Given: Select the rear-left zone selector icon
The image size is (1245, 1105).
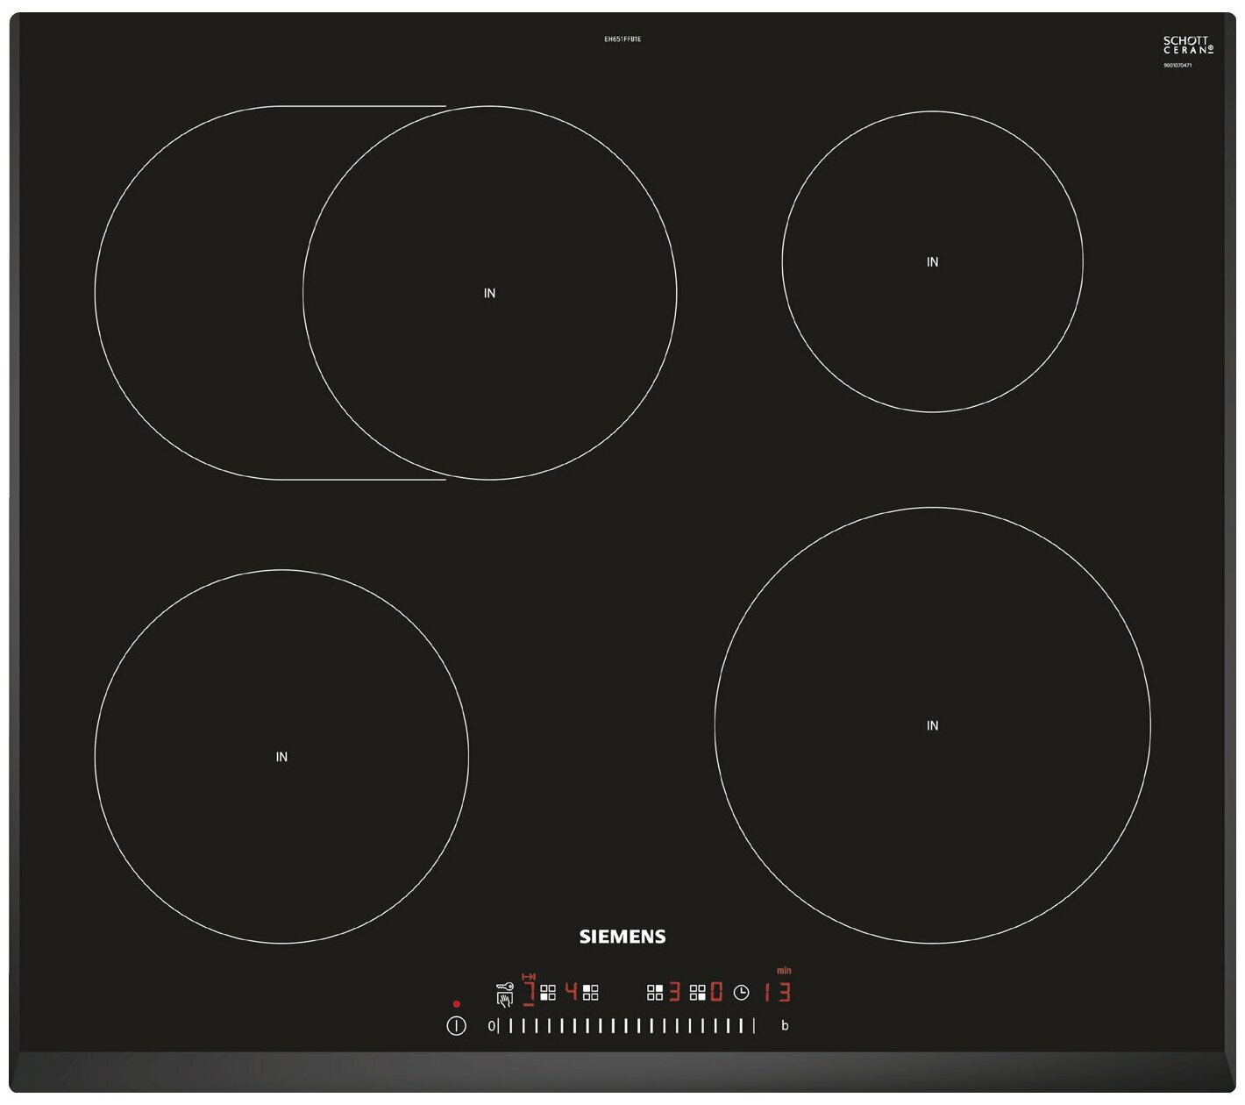Looking at the screenshot, I should click(x=591, y=993).
